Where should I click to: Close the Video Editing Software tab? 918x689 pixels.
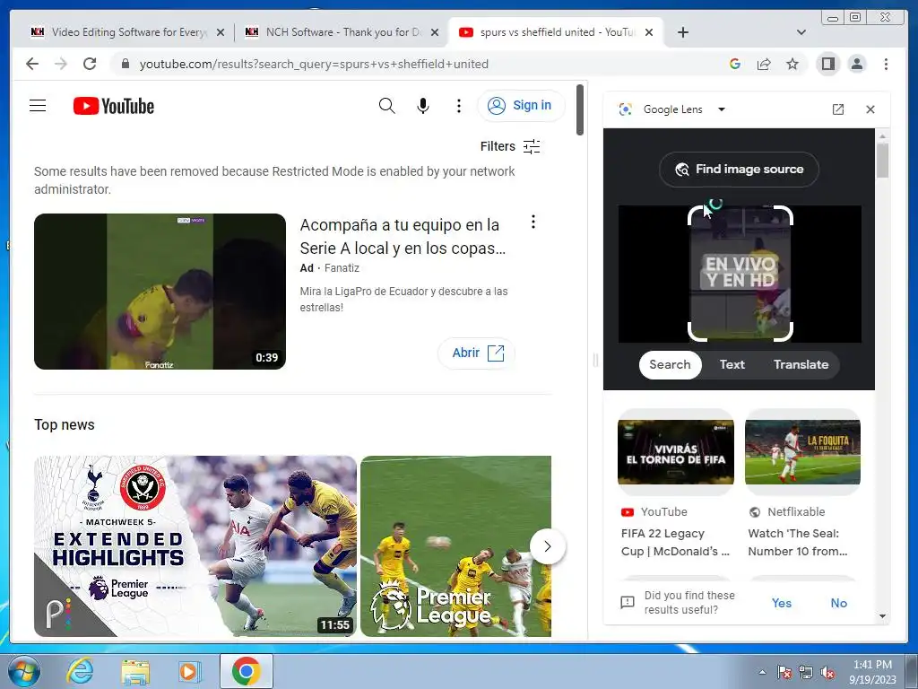(x=221, y=32)
